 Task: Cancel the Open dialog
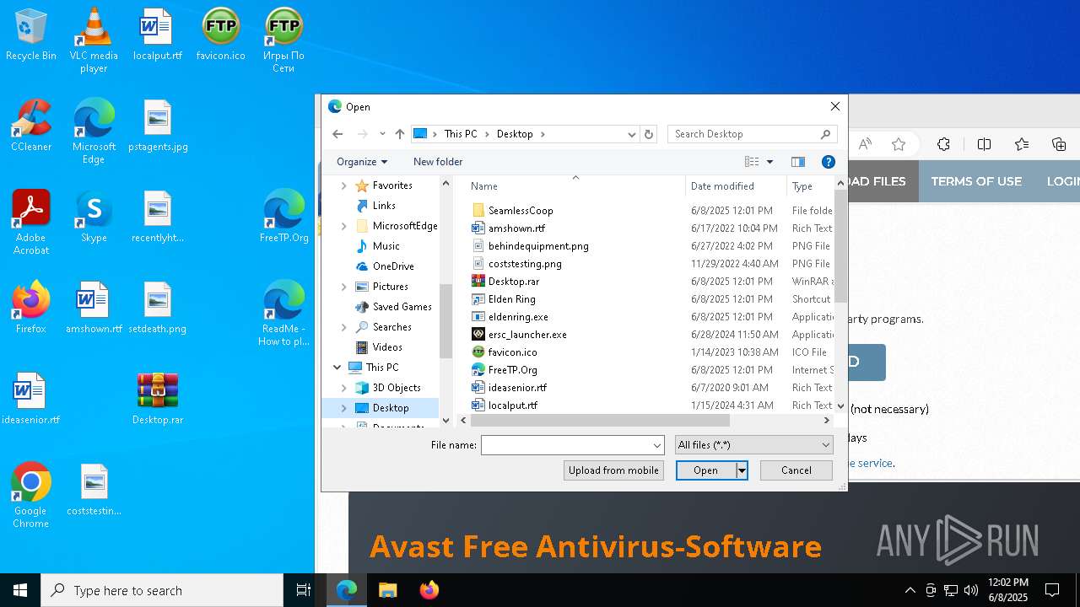(796, 470)
